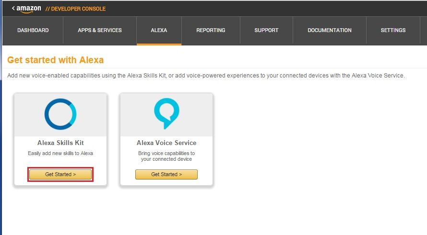Viewport: 427px width, 235px height.
Task: Click the Alexa Skills Kit ring icon
Action: (x=60, y=114)
